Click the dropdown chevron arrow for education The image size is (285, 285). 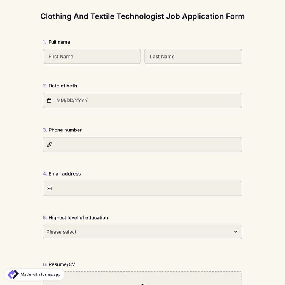236,232
